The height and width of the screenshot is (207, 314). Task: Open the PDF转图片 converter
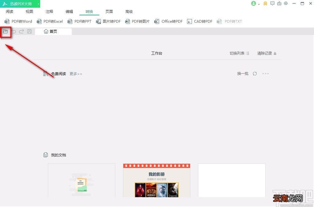coord(137,21)
